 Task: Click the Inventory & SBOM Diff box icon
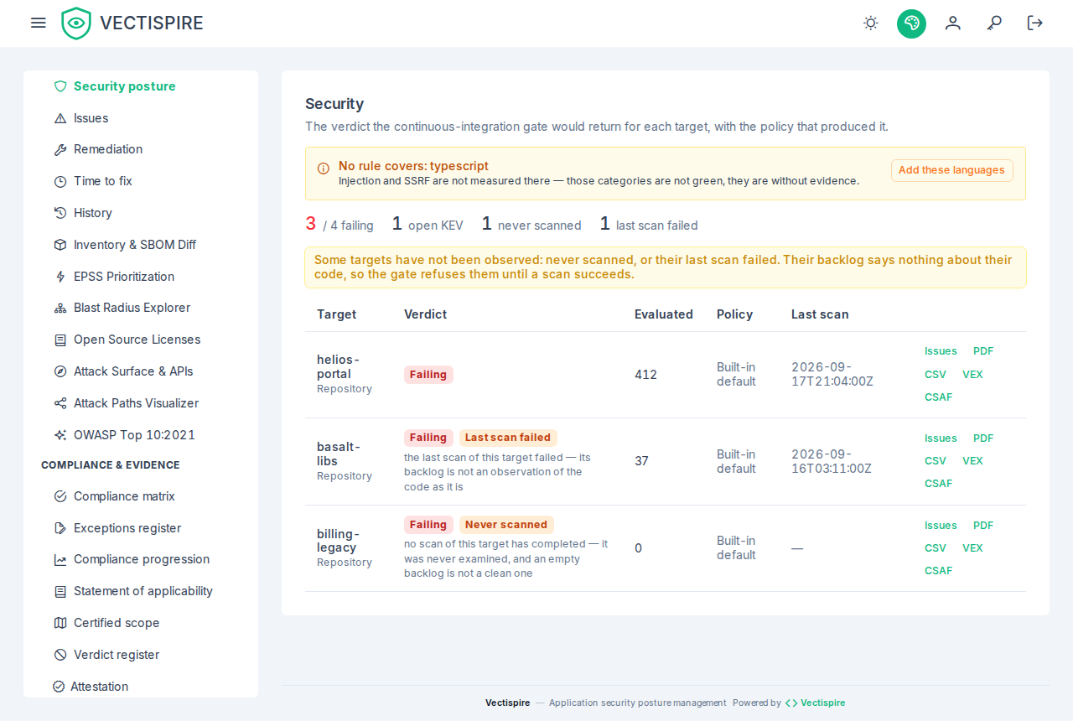click(60, 245)
